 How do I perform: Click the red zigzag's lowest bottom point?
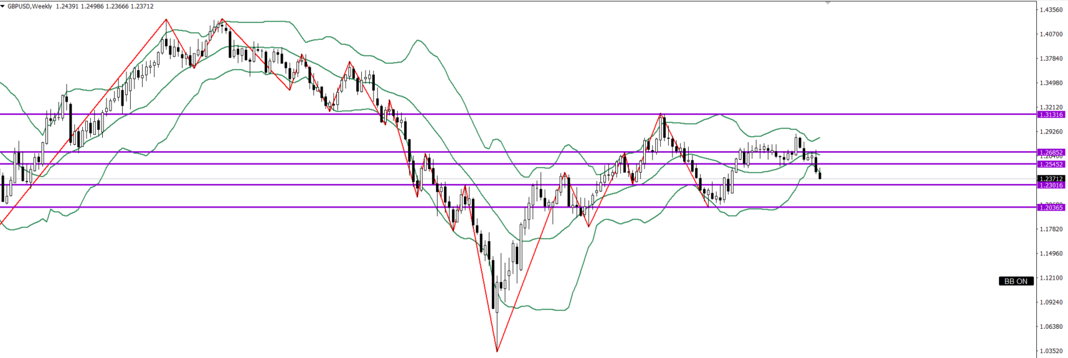[x=497, y=351]
